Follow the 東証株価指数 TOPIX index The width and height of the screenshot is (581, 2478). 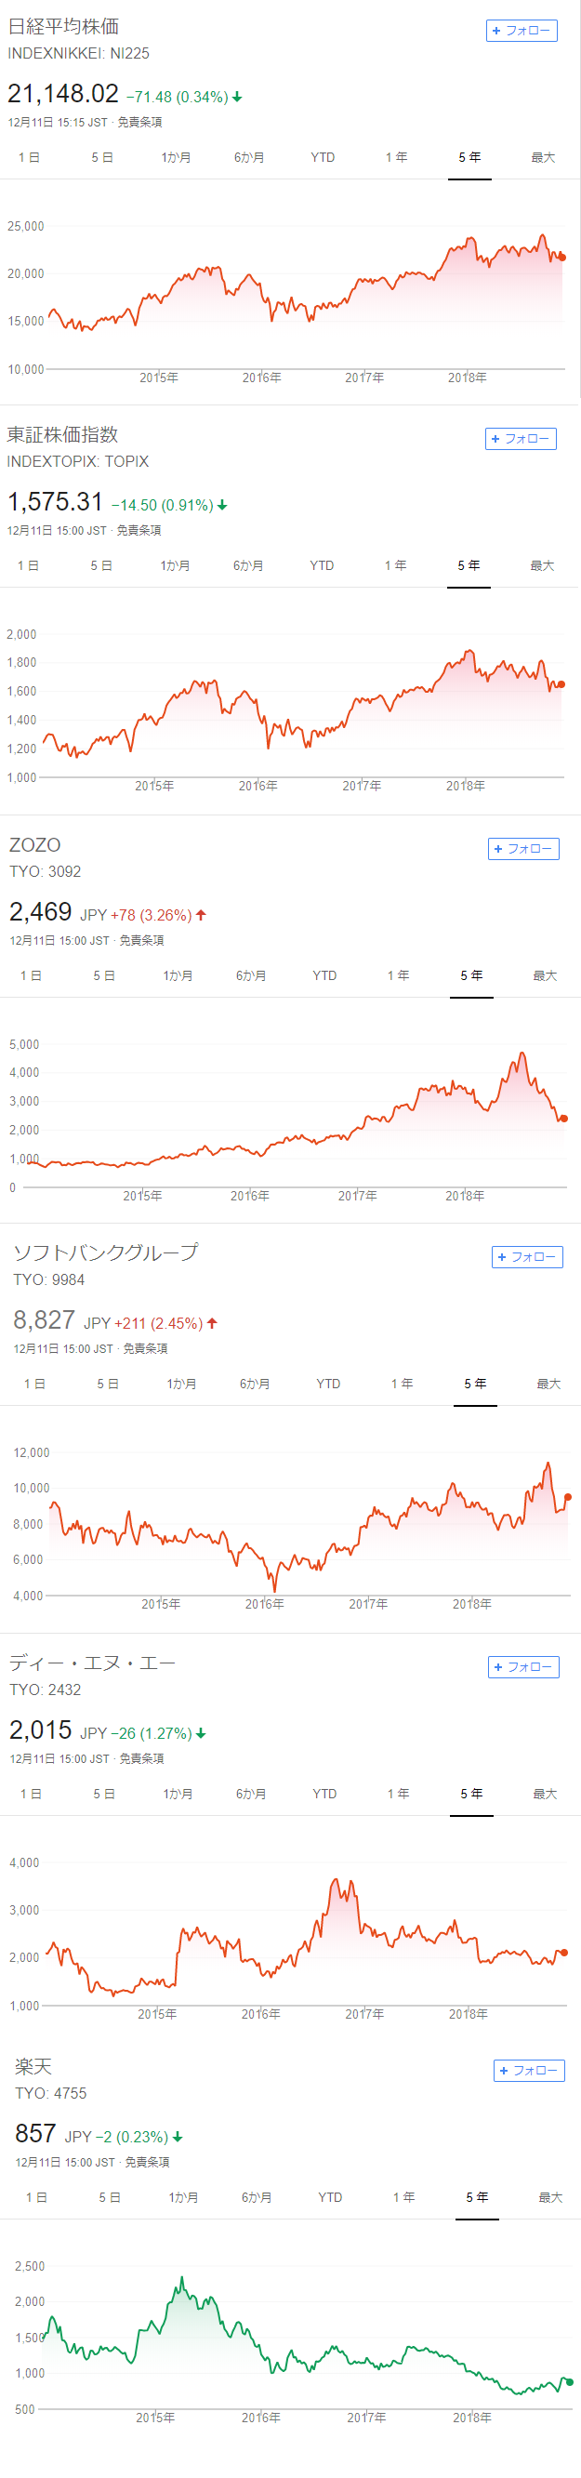521,439
